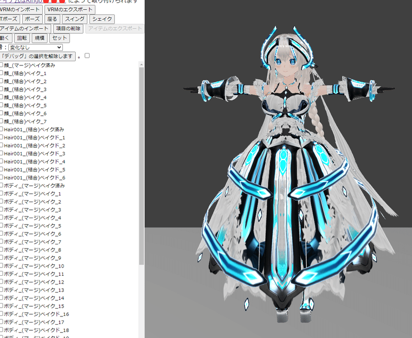
Task: Check Hair001_(結合)ベイクド_6 checkbox
Action: (1, 177)
